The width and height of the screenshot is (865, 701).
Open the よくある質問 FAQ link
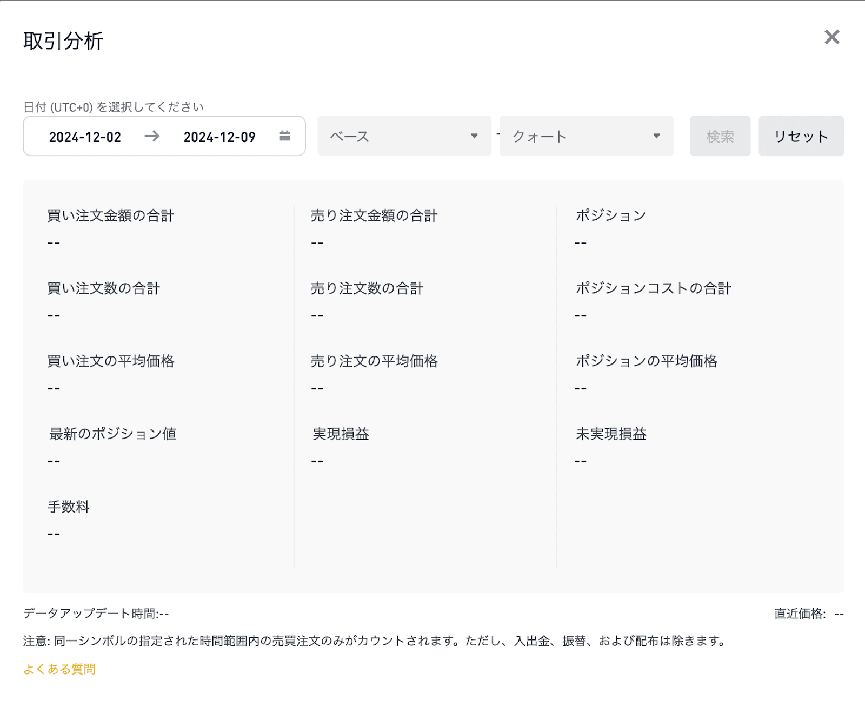coord(59,669)
